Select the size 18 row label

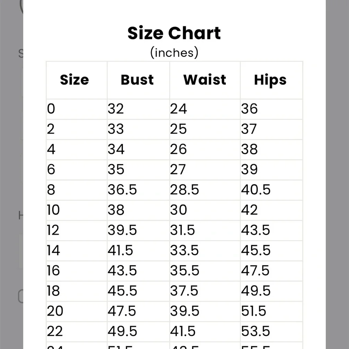click(53, 291)
